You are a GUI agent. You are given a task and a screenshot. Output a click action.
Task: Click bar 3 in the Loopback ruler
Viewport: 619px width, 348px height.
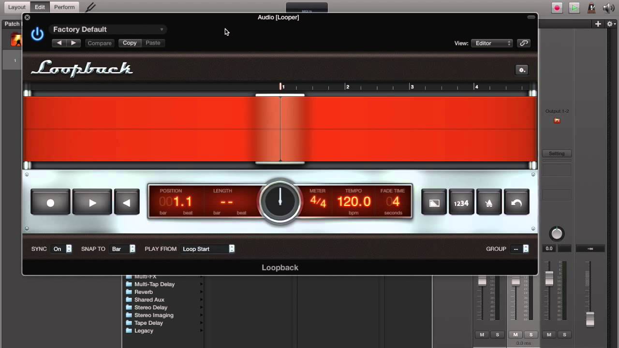[x=412, y=87]
